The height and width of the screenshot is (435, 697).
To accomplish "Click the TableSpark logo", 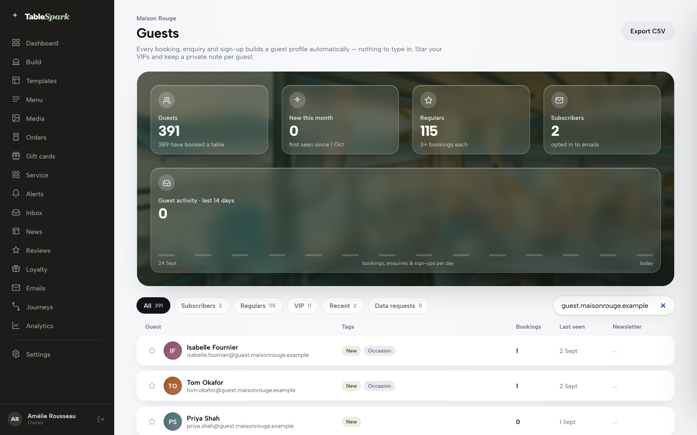I will click(x=41, y=16).
